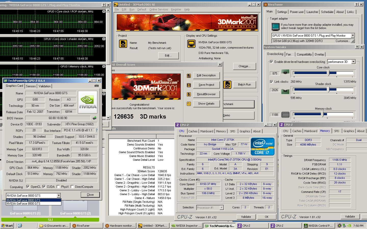Click floppy icon beside Save Project
The image size is (367, 229).
[x=189, y=85]
